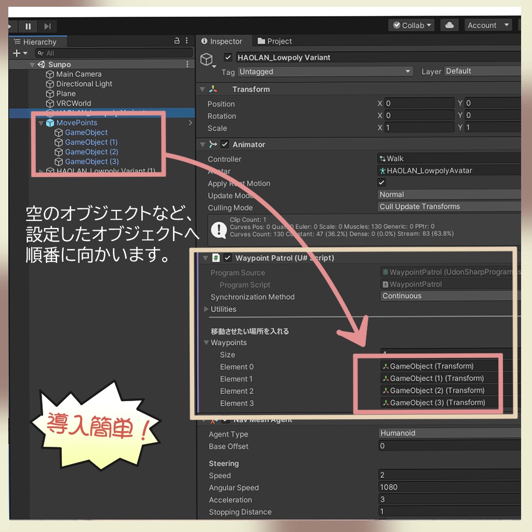Image resolution: width=532 pixels, height=532 pixels.
Task: Open the Agent Type Humanoid dropdown
Action: 449,433
